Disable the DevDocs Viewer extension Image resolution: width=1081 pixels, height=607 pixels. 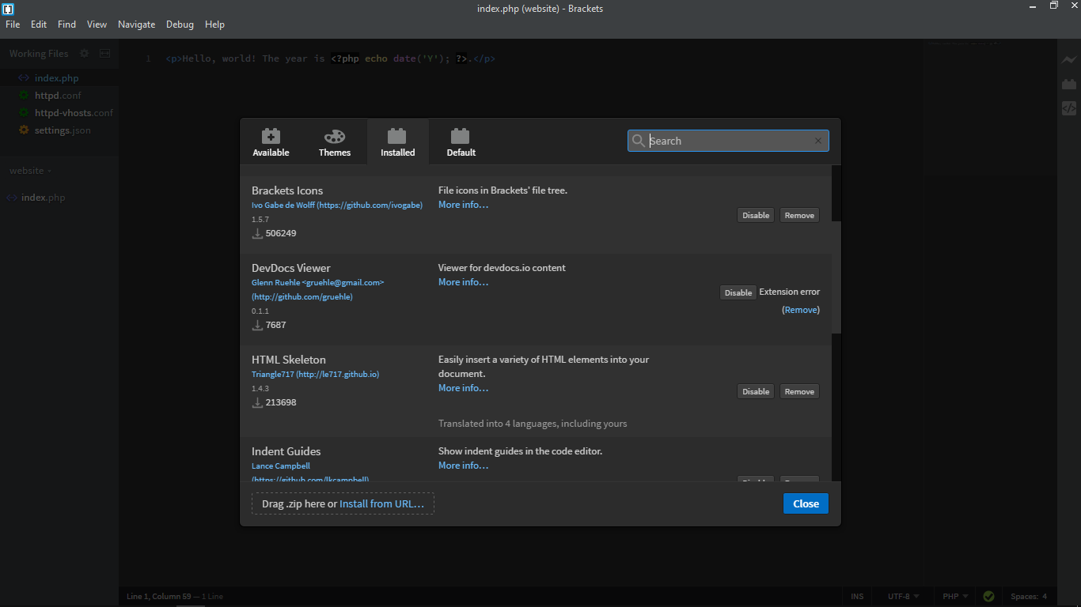(738, 292)
